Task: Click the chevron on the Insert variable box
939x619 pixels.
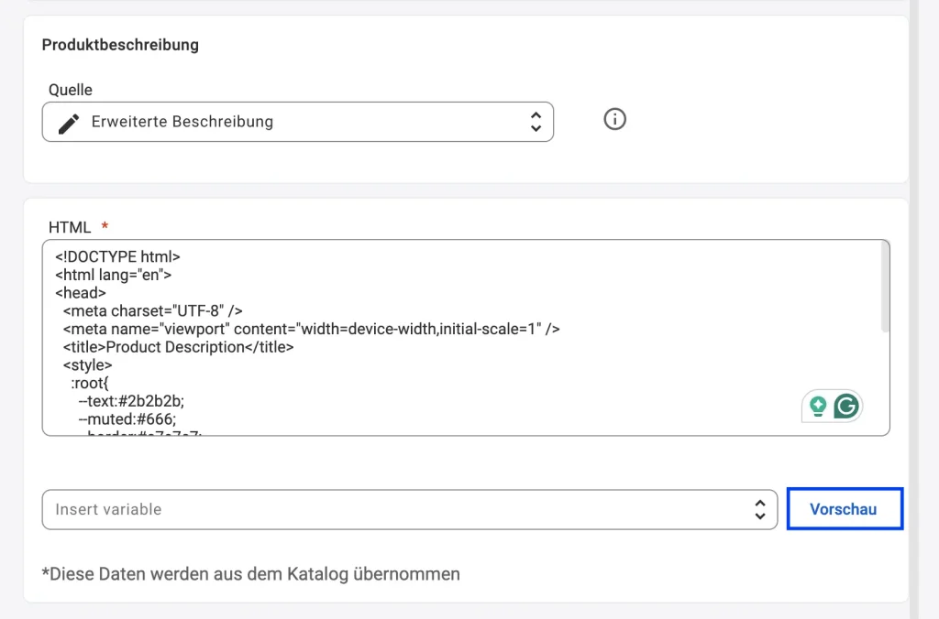Action: coord(759,509)
